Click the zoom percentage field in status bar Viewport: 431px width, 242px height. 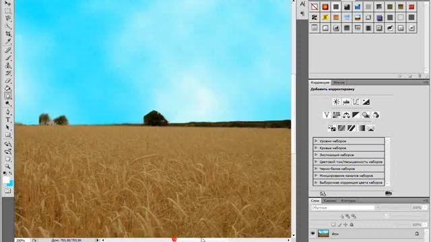pyautogui.click(x=21, y=240)
